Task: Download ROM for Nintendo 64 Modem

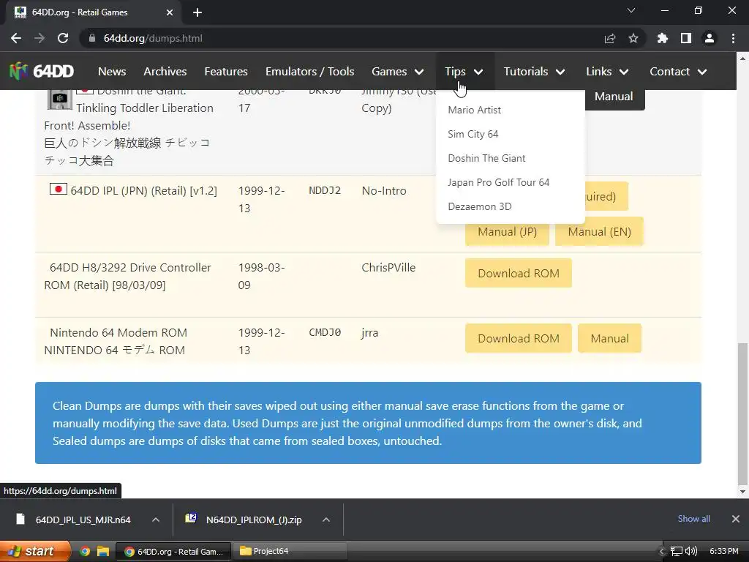Action: [x=519, y=338]
